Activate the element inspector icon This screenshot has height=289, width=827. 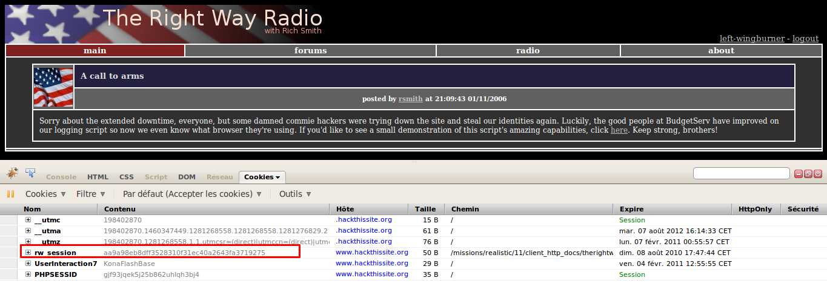tap(30, 173)
